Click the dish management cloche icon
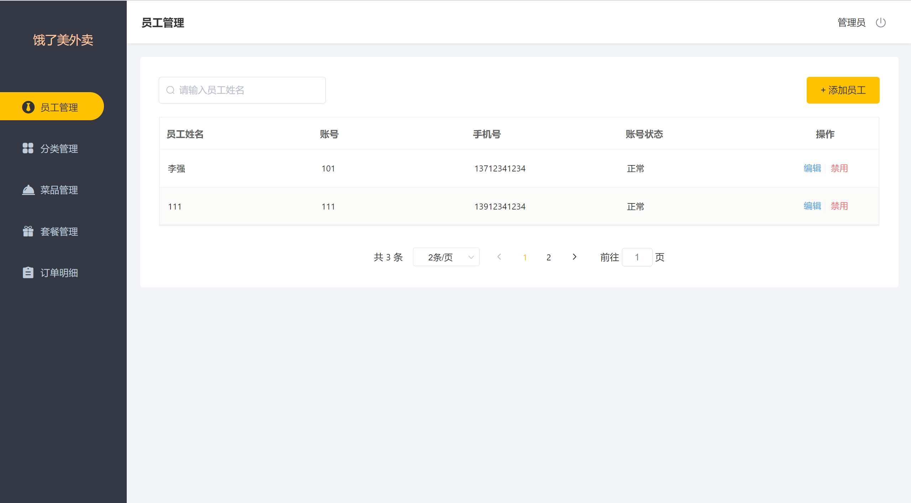The height and width of the screenshot is (503, 911). pyautogui.click(x=28, y=190)
